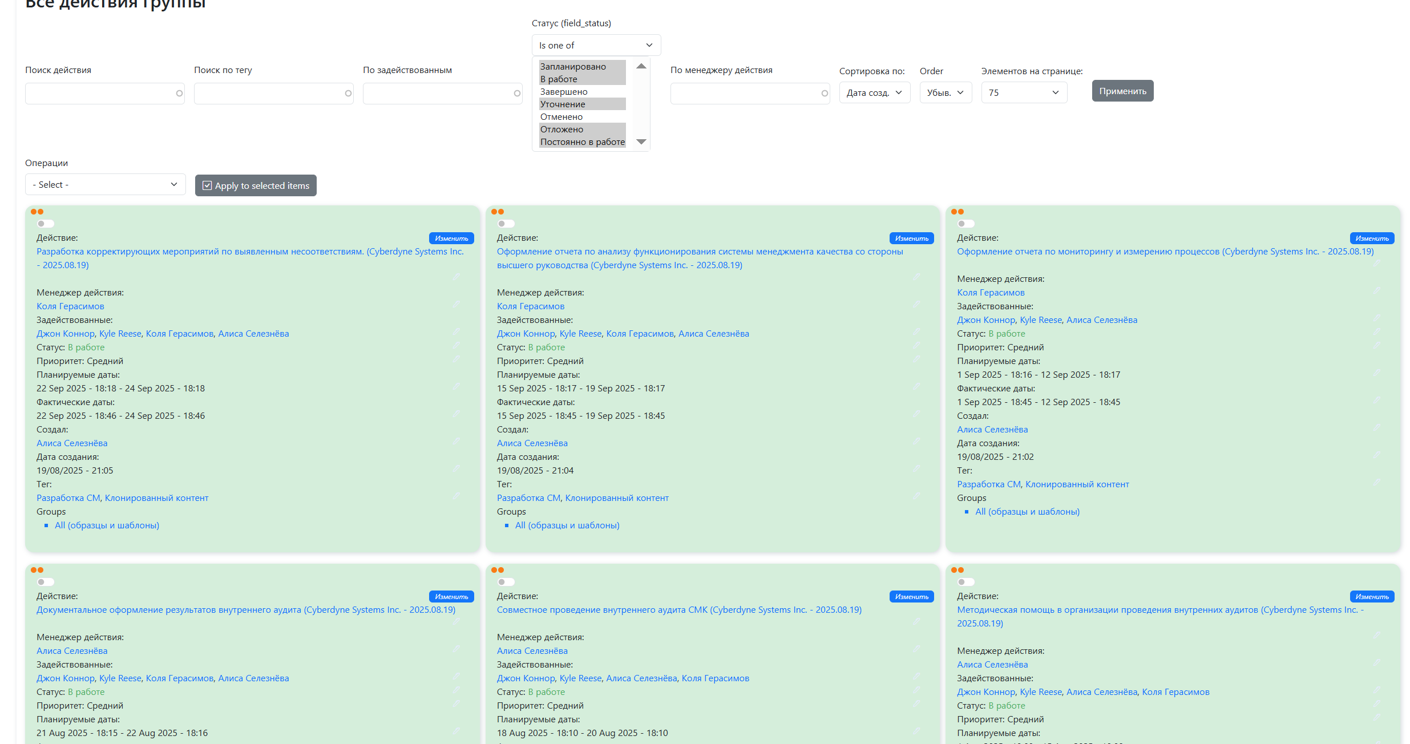The image size is (1410, 744).
Task: Click pencil beside second card's Статус В работе
Action: click(916, 345)
